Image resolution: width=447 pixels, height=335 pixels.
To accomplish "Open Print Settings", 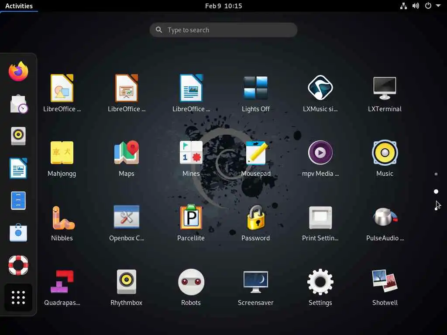I will [x=320, y=218].
